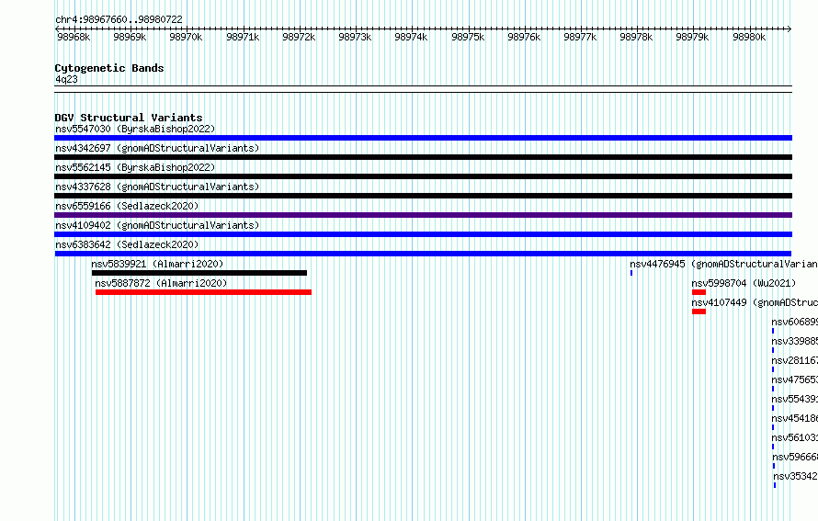Select the purple bar of nsv6559166

click(423, 215)
